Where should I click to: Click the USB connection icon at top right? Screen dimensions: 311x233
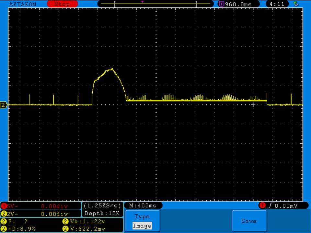pos(295,4)
